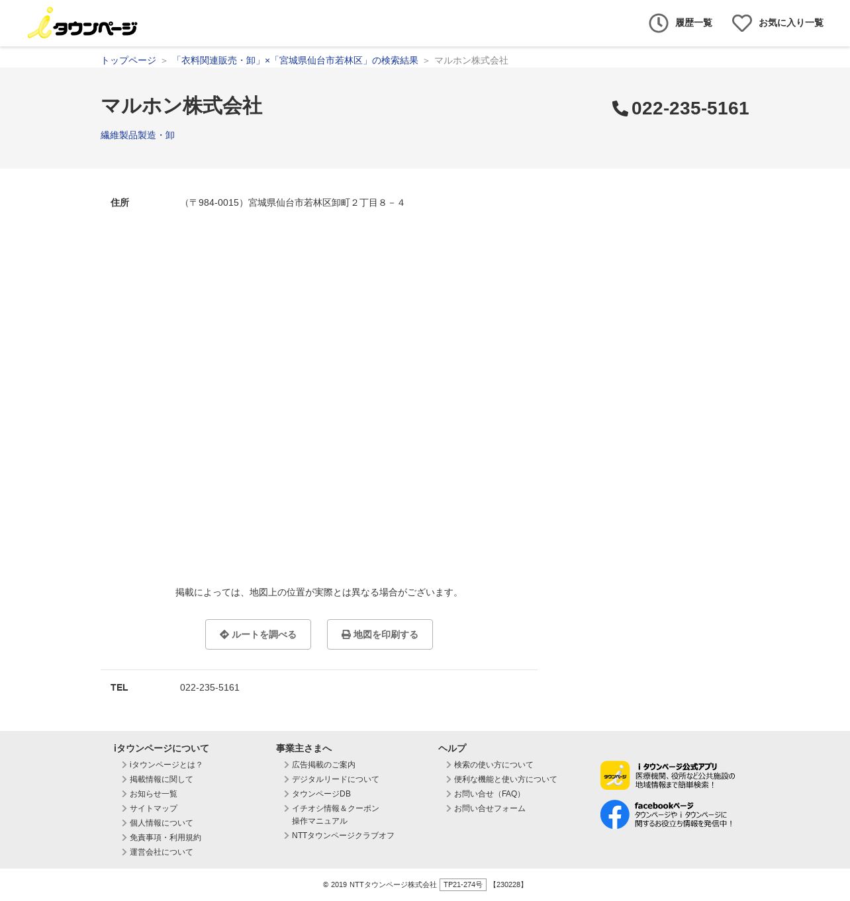
Task: Open タウンページDB footer link
Action: coord(321,794)
